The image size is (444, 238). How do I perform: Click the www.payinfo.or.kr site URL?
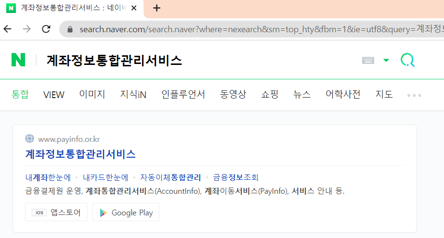click(x=69, y=139)
